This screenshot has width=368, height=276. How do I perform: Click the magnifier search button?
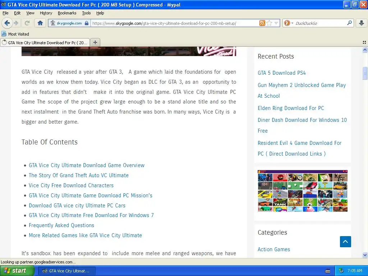coord(349,23)
